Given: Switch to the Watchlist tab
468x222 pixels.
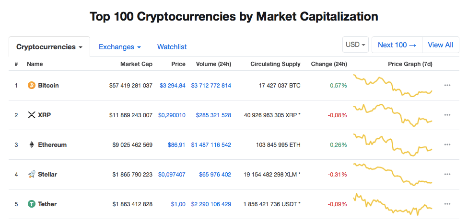Looking at the screenshot, I should click(172, 47).
